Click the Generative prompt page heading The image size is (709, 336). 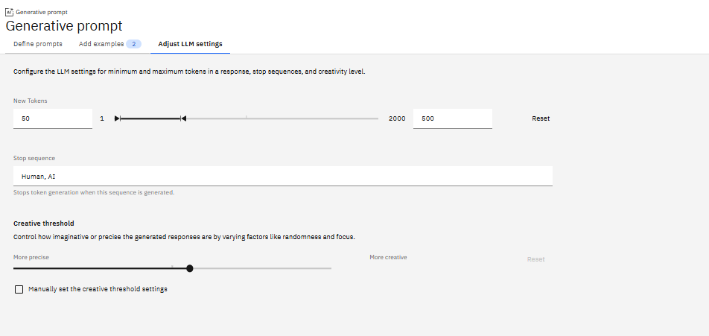(64, 25)
